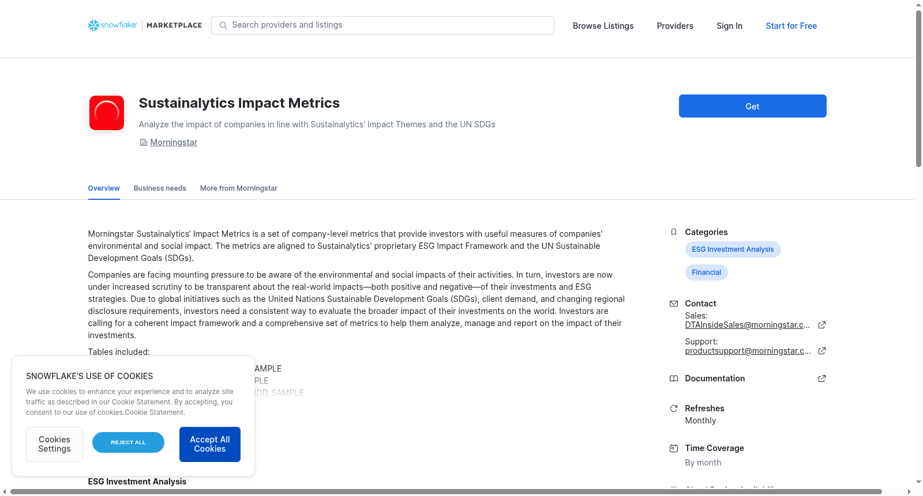Click the 'By month' time coverage value
923x496 pixels.
[703, 463]
